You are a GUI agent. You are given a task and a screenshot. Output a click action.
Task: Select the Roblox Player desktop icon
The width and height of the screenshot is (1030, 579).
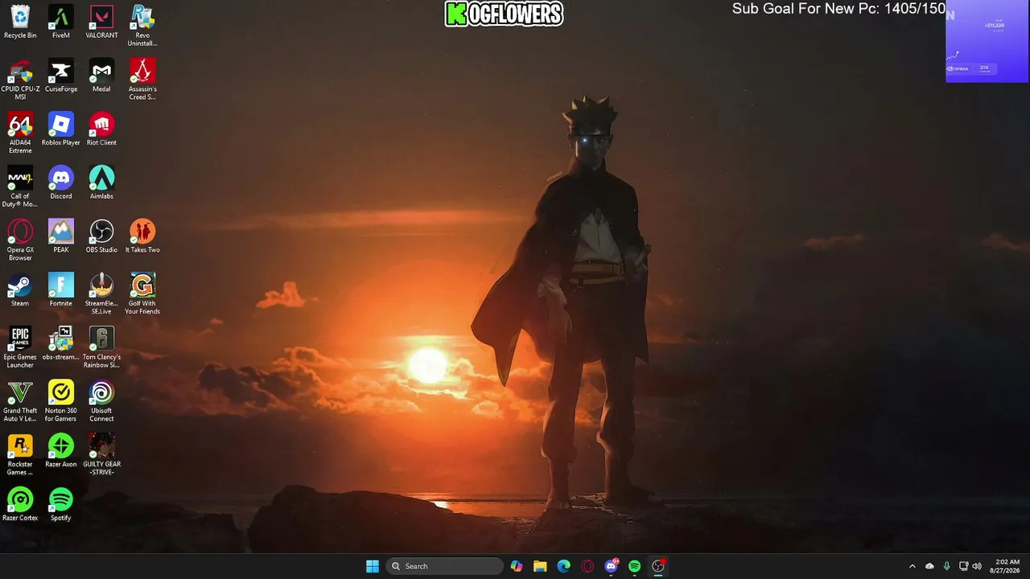pos(61,129)
